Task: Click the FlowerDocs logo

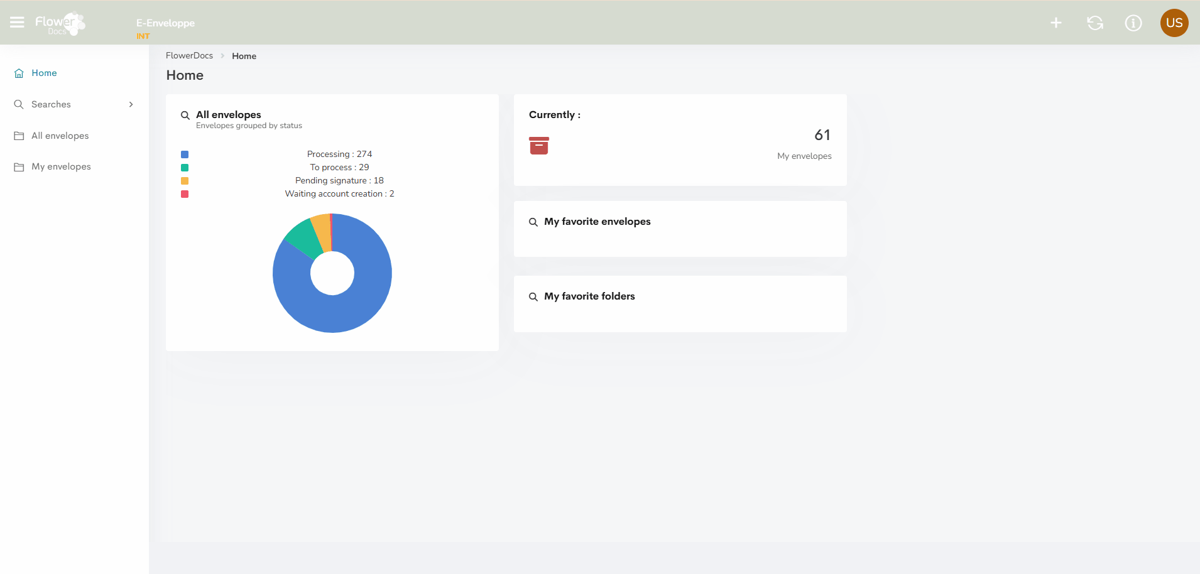Action: 60,24
